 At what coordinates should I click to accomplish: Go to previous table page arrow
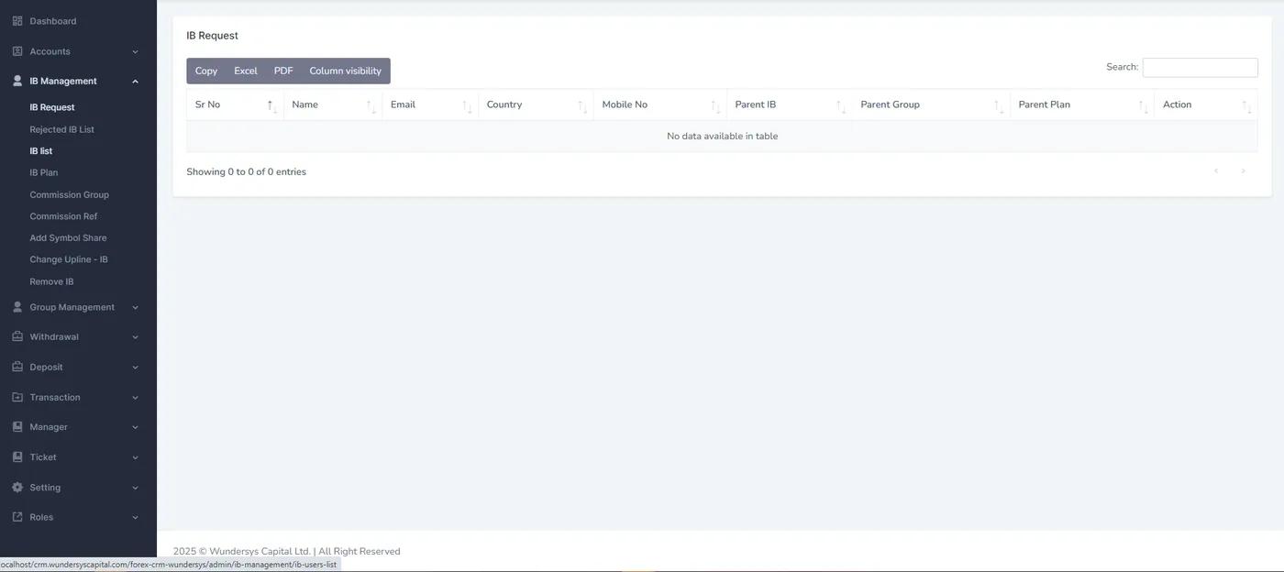pos(1216,171)
